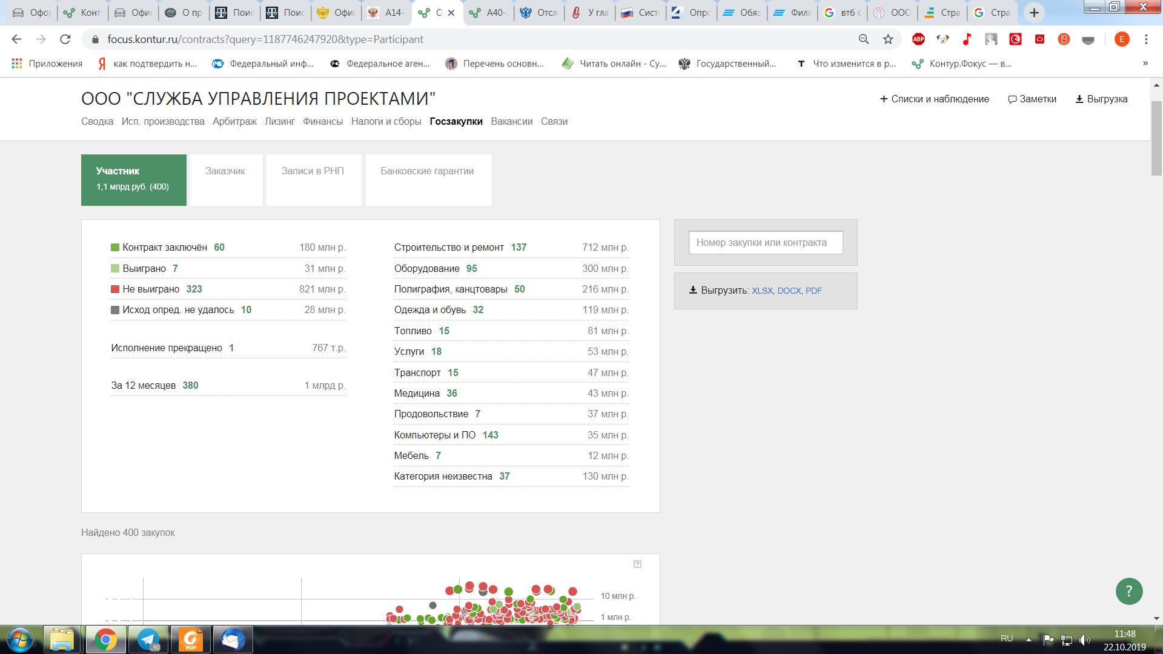Viewport: 1163px width, 654px height.
Task: Click the chart help icon in scatter plot
Action: (637, 564)
